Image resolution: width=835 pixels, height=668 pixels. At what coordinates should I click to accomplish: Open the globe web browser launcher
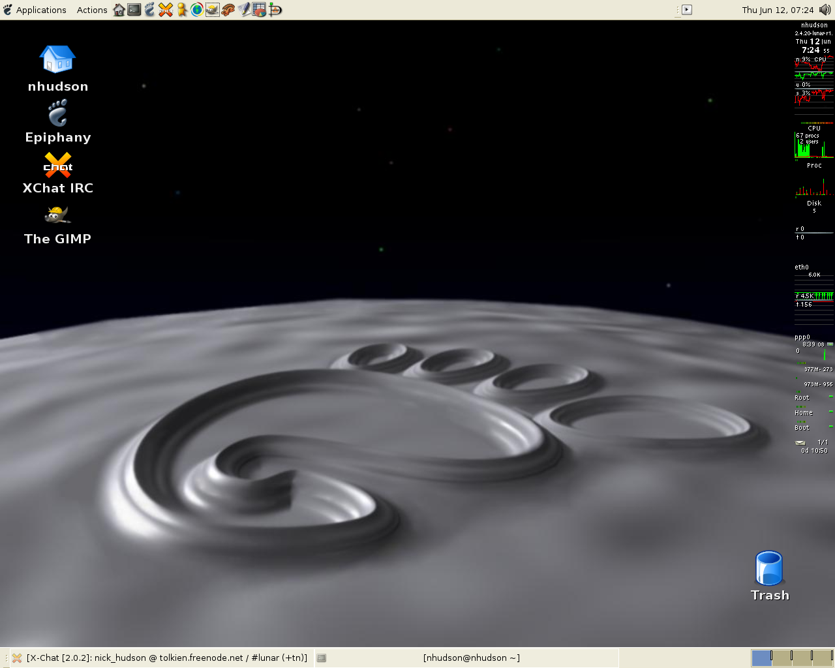click(x=197, y=10)
